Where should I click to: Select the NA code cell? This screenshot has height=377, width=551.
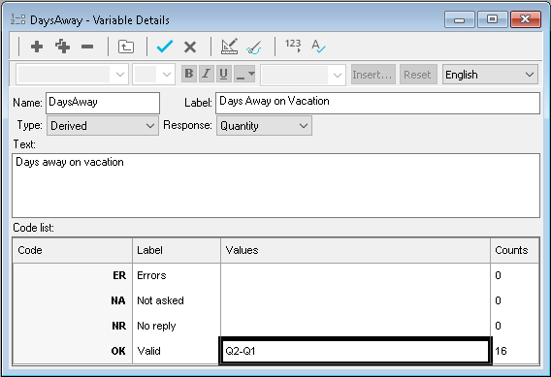click(x=73, y=300)
